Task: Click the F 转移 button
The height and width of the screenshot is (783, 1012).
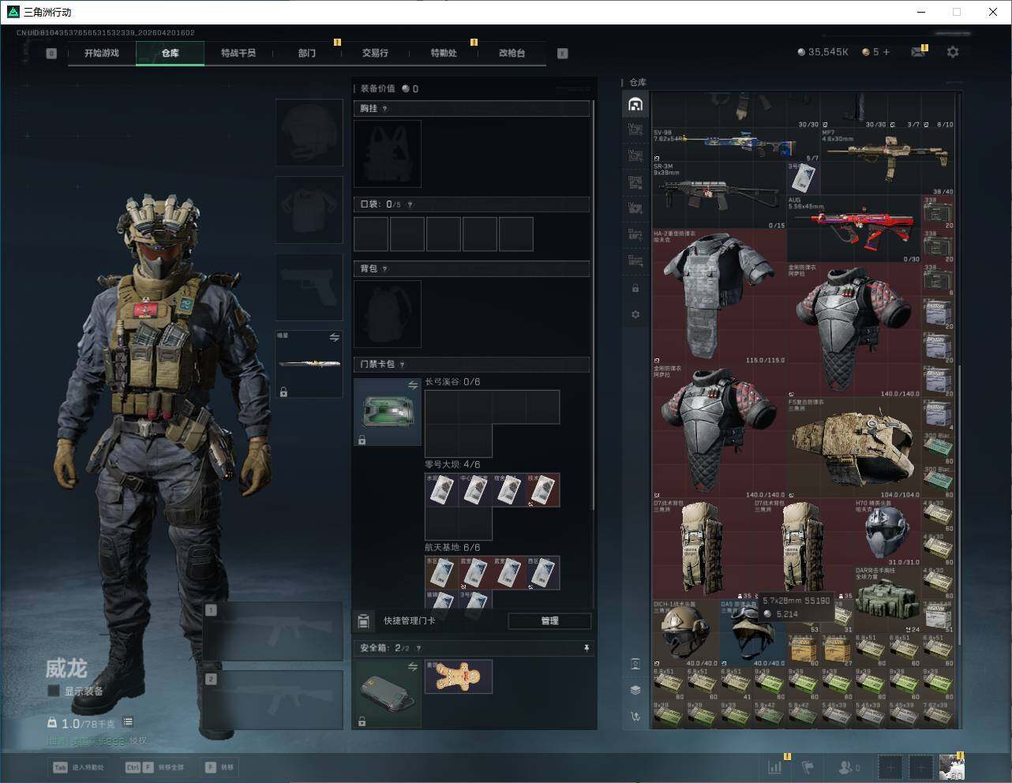Action: click(x=220, y=767)
